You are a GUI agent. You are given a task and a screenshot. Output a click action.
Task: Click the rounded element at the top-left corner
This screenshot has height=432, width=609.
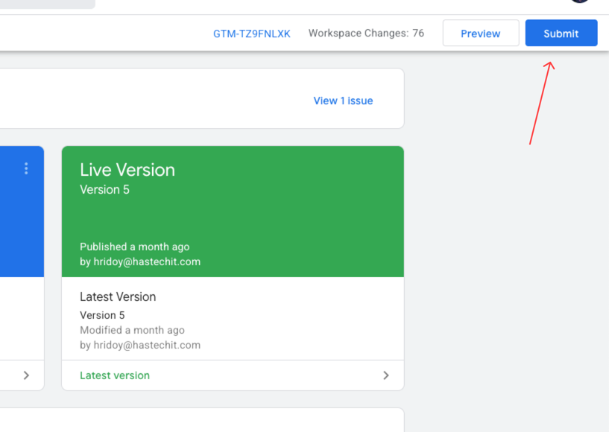point(45,4)
